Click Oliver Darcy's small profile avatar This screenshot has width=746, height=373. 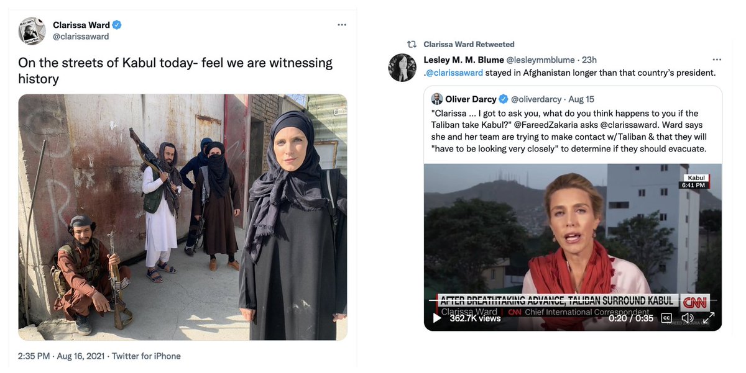437,99
